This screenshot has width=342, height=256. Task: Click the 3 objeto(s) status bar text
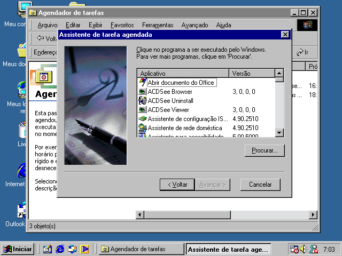click(42, 226)
